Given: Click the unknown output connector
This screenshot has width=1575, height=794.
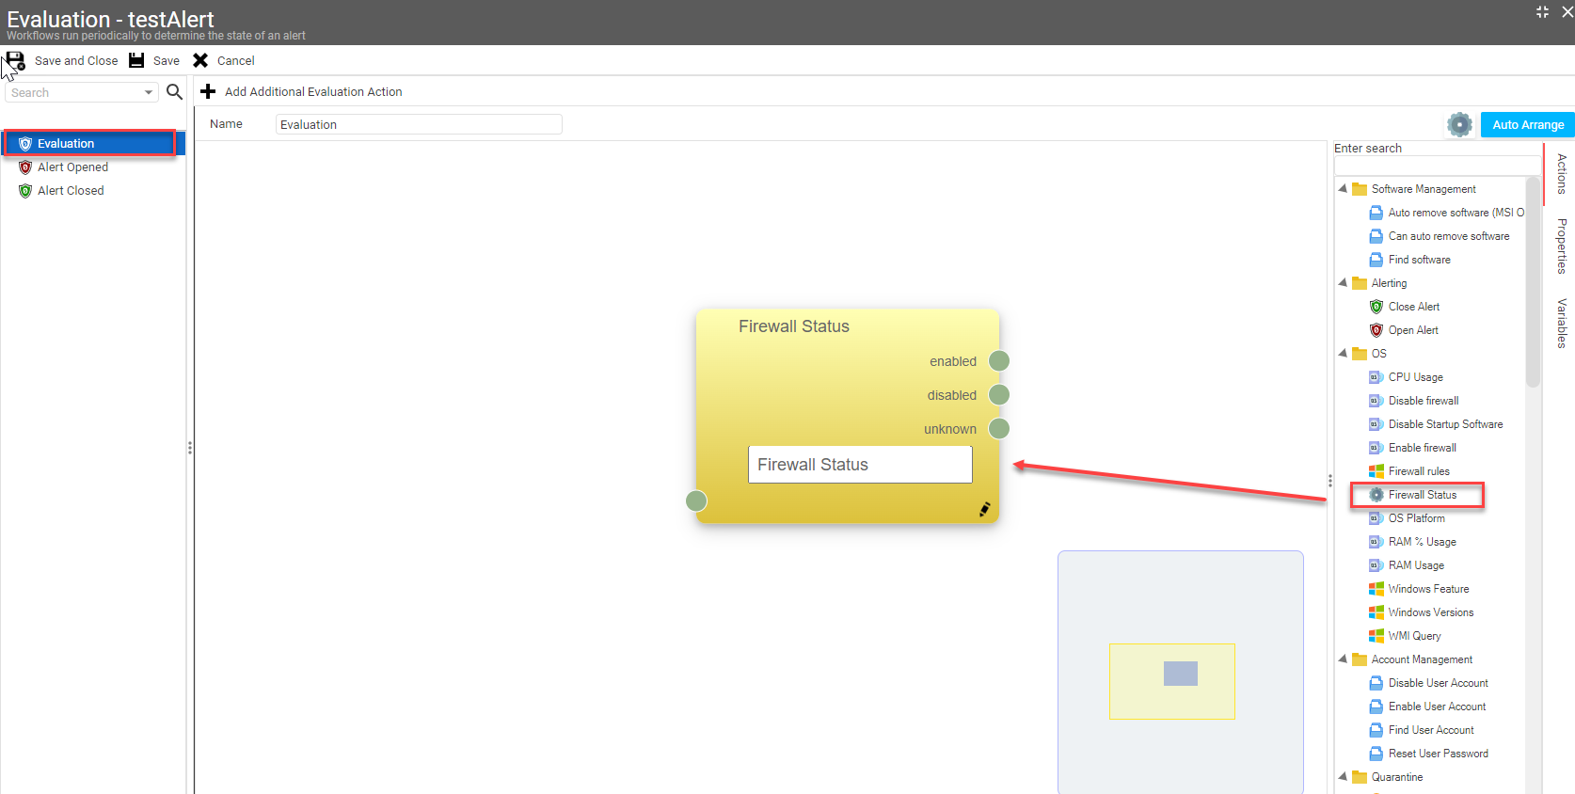Looking at the screenshot, I should click(x=999, y=429).
